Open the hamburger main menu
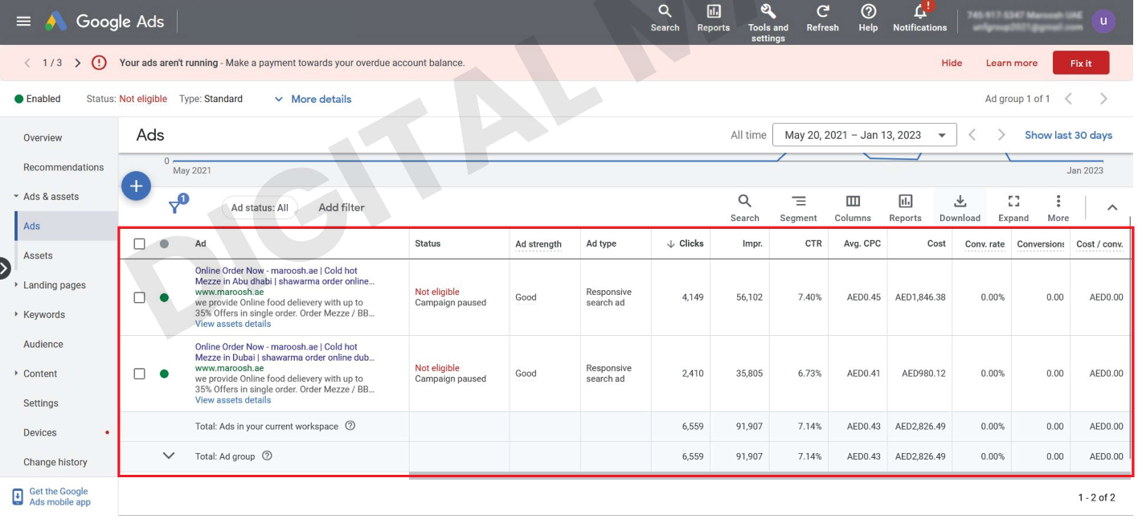Viewport: 1138px width, 519px height. pyautogui.click(x=23, y=22)
